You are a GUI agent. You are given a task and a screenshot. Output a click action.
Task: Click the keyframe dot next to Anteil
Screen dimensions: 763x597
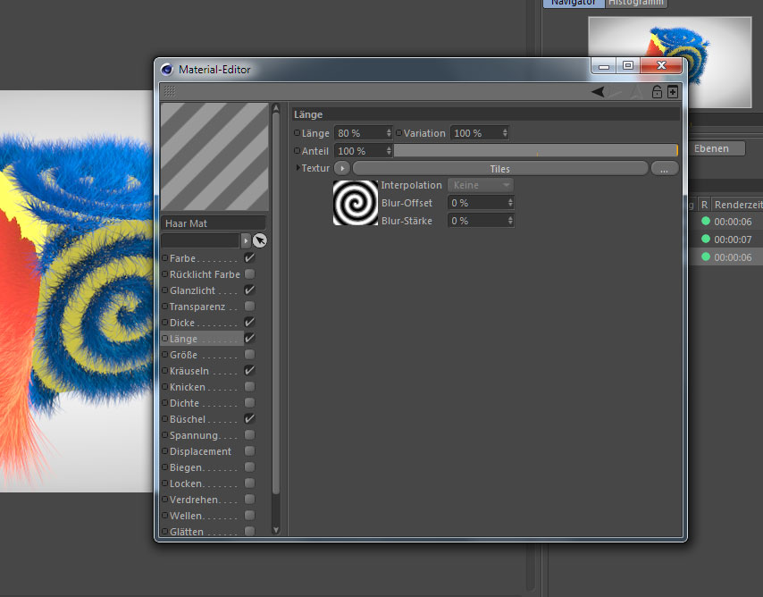297,151
